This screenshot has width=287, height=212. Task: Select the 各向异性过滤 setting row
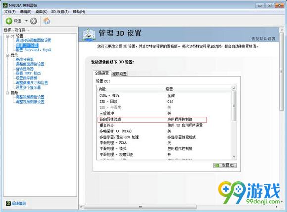tap(164, 120)
